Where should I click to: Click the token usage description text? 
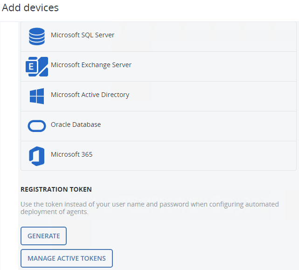click(x=149, y=208)
